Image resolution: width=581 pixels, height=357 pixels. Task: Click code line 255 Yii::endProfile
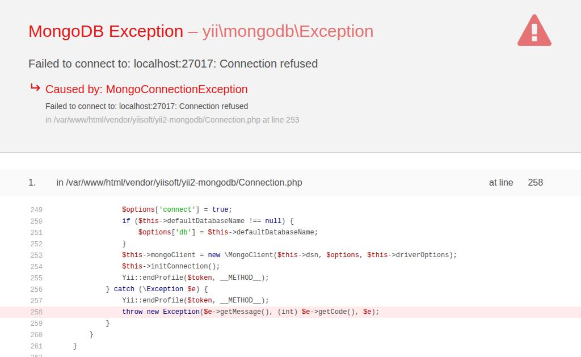pos(195,278)
